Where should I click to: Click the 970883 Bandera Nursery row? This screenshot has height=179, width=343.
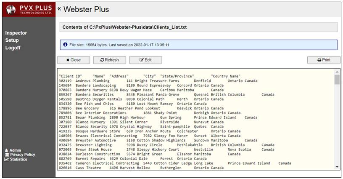click(x=141, y=90)
